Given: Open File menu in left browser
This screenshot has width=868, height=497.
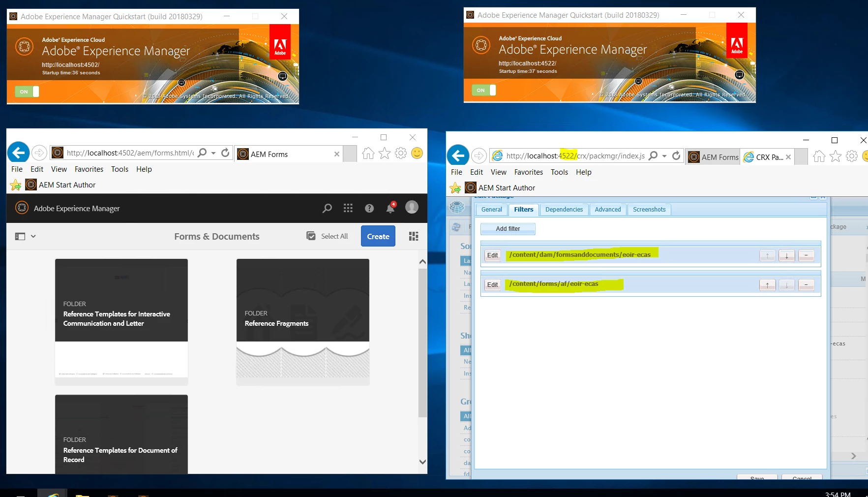Looking at the screenshot, I should pos(17,169).
